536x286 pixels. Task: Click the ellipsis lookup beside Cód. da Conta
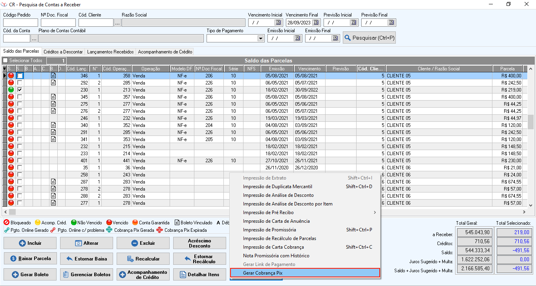(34, 38)
